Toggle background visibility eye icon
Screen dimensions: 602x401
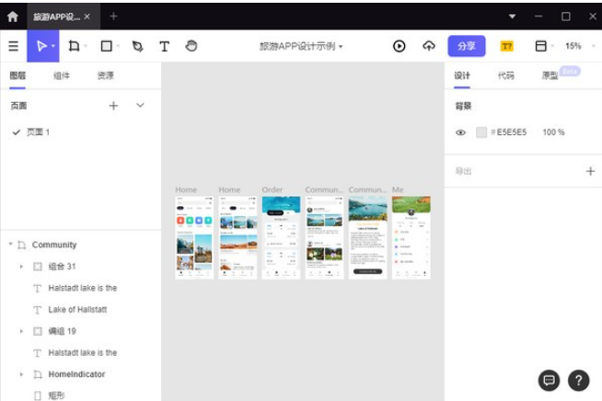pyautogui.click(x=461, y=132)
